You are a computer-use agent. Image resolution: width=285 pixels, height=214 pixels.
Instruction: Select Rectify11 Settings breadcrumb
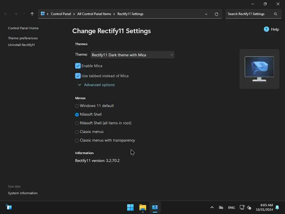click(x=130, y=14)
